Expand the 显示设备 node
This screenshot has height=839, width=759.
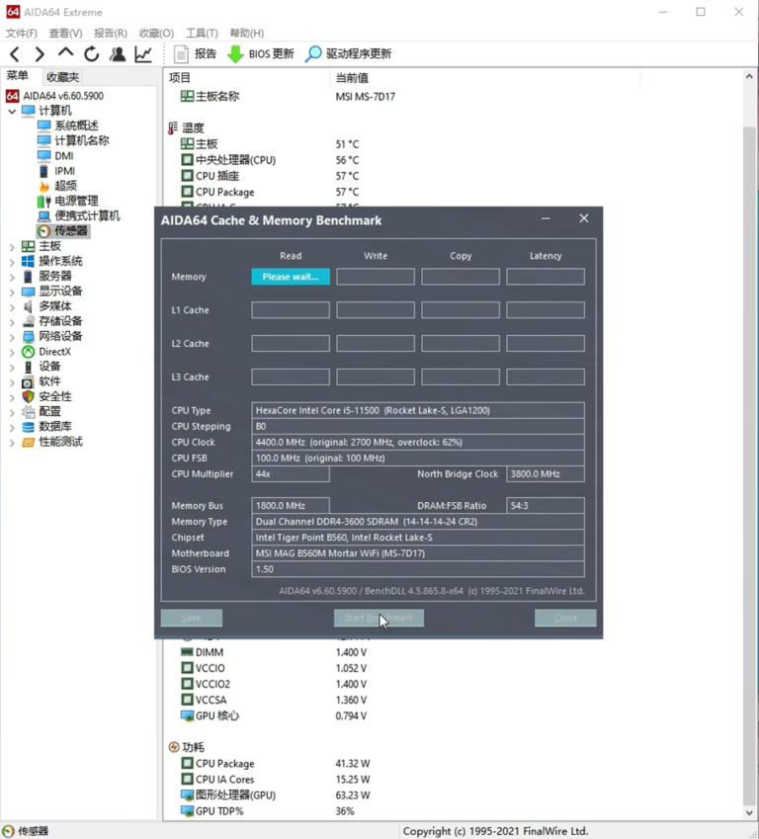[12, 292]
